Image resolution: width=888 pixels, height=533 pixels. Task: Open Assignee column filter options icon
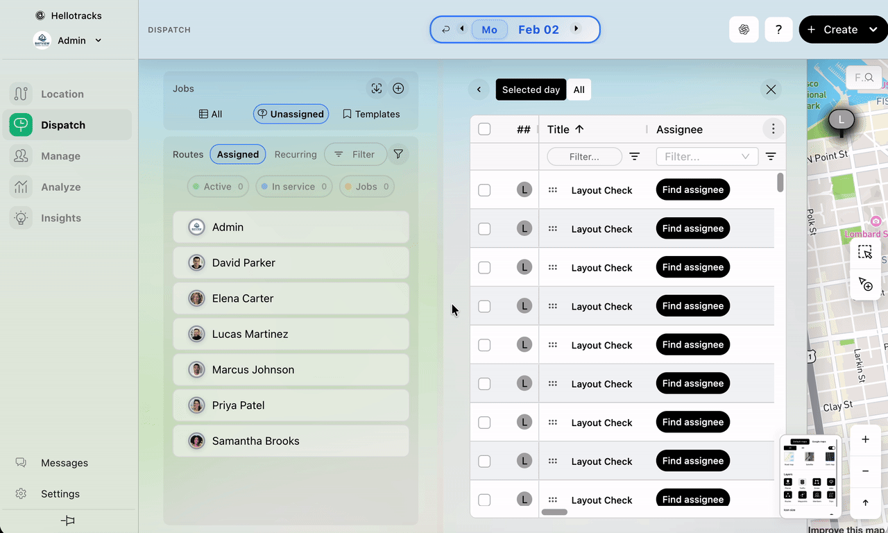[771, 157]
